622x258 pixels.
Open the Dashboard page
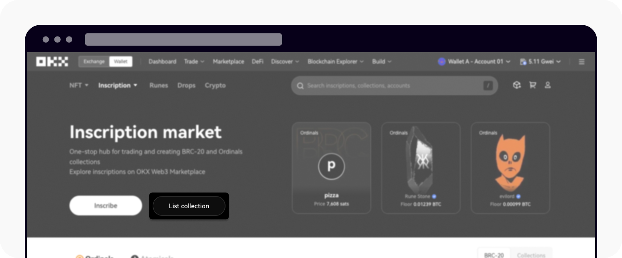pyautogui.click(x=162, y=61)
